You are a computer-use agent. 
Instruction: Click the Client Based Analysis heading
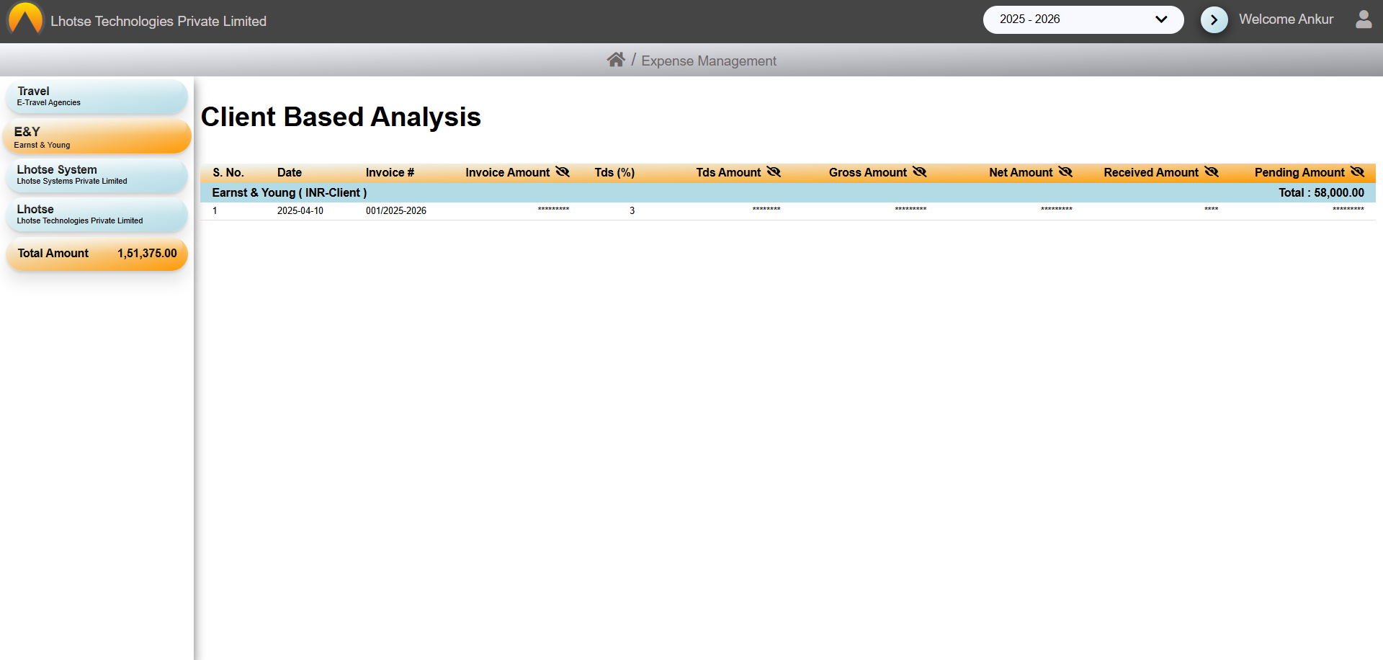pyautogui.click(x=341, y=117)
